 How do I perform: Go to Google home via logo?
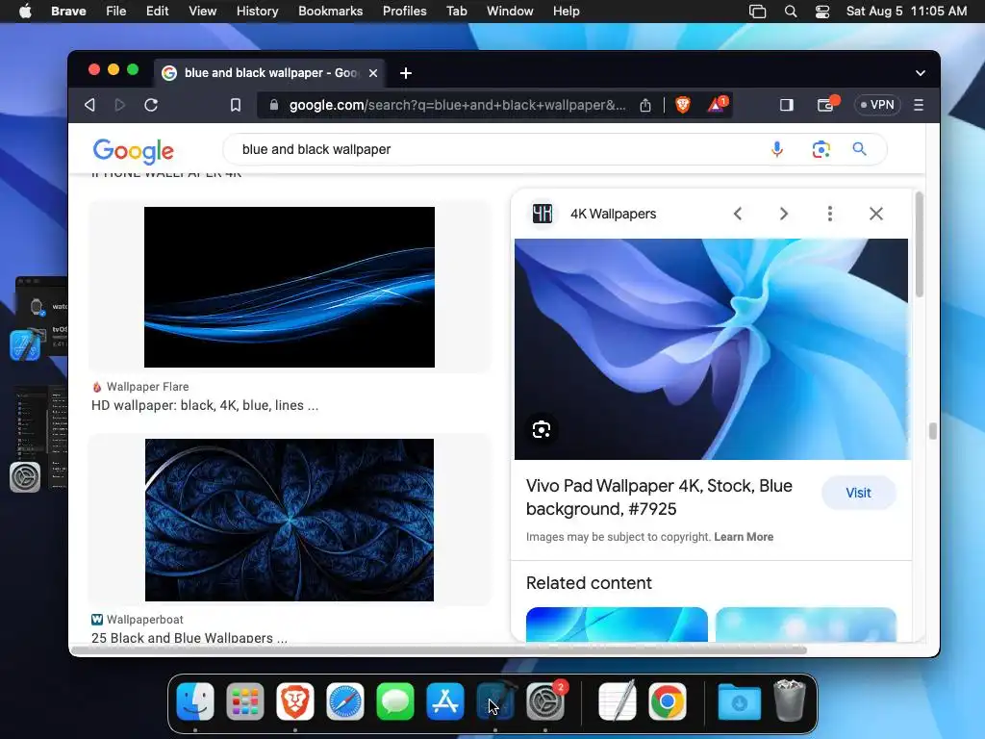[133, 150]
